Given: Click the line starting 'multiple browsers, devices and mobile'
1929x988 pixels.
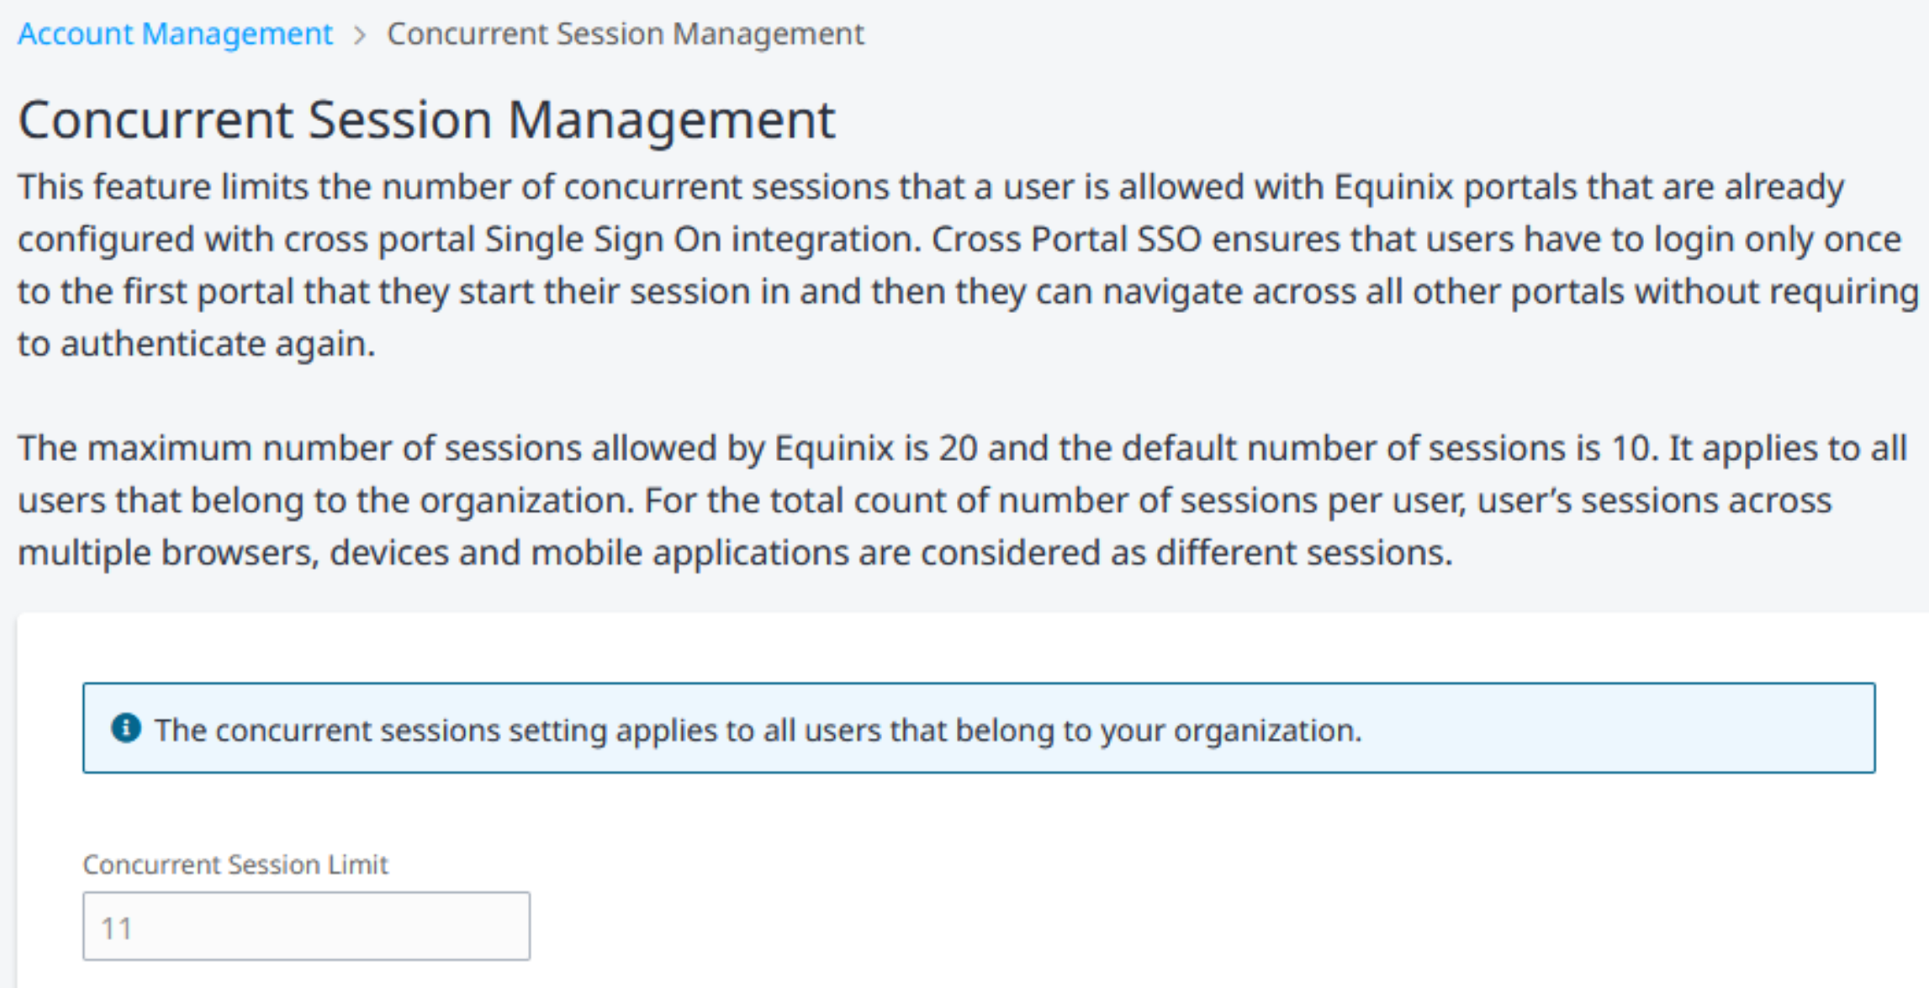Looking at the screenshot, I should (735, 553).
